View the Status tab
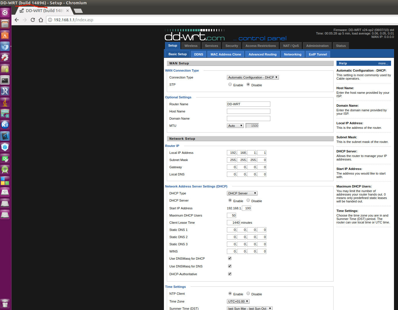Image resolution: width=398 pixels, height=310 pixels. (x=341, y=46)
